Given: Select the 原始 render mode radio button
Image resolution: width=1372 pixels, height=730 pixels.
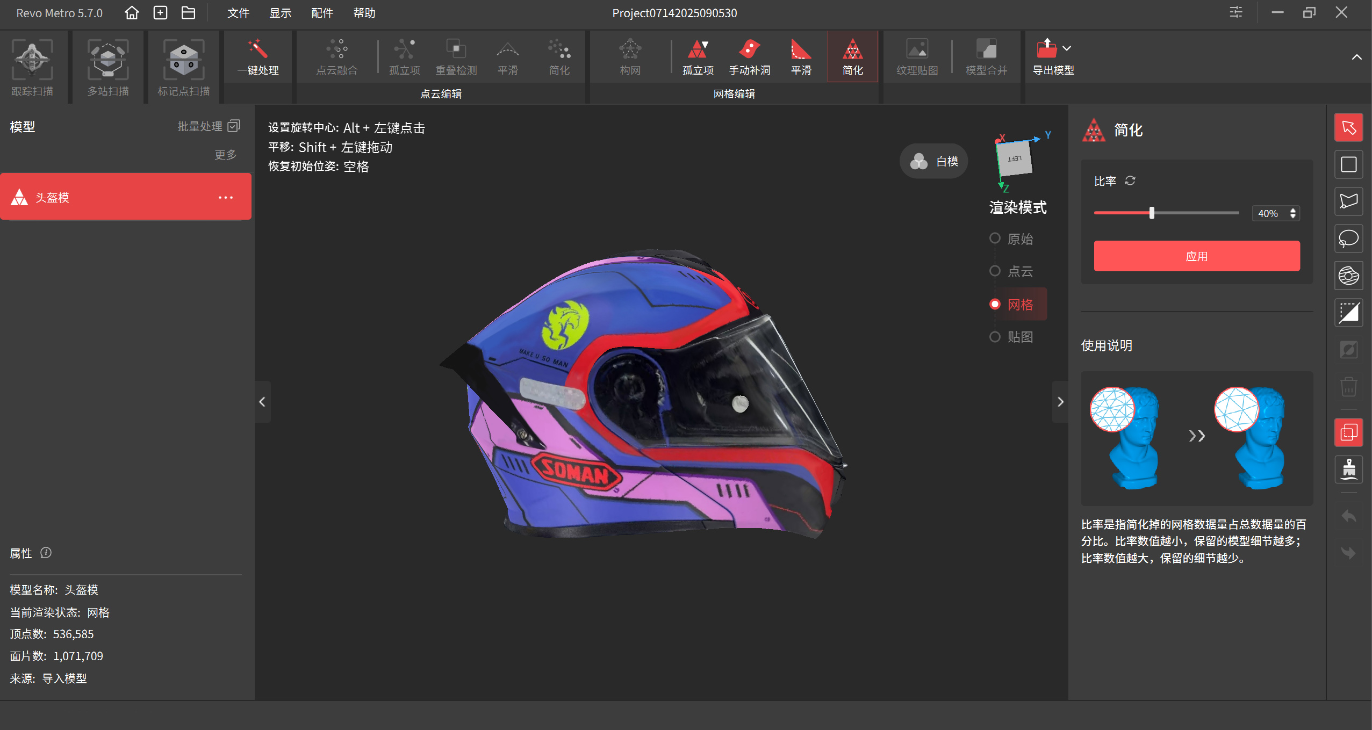Looking at the screenshot, I should [995, 238].
